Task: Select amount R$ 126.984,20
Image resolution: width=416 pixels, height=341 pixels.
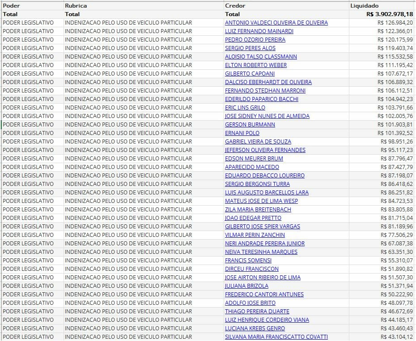Action: [395, 23]
